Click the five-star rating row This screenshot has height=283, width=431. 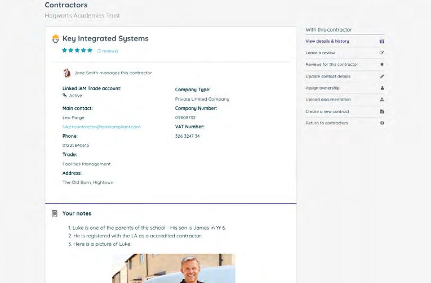coord(77,50)
